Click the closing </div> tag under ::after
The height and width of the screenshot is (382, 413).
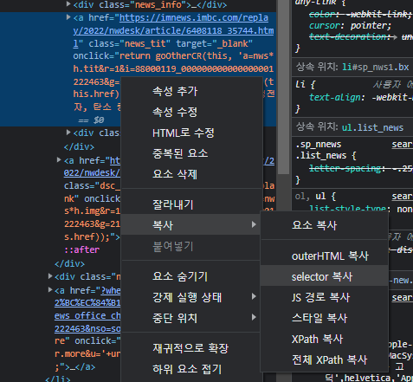[x=69, y=263]
